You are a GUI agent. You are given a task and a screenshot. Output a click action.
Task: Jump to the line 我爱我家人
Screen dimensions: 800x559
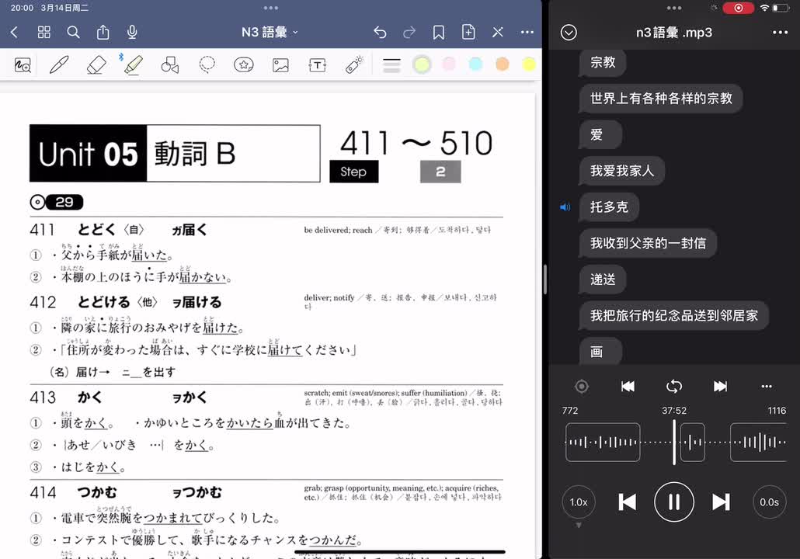[622, 171]
